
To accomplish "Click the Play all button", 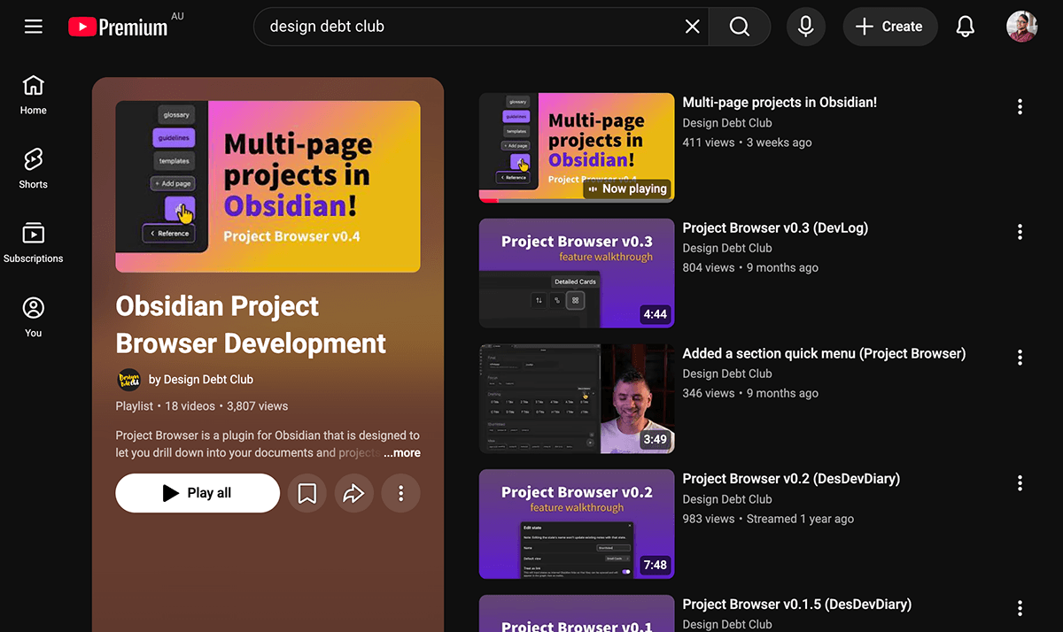I will point(198,493).
